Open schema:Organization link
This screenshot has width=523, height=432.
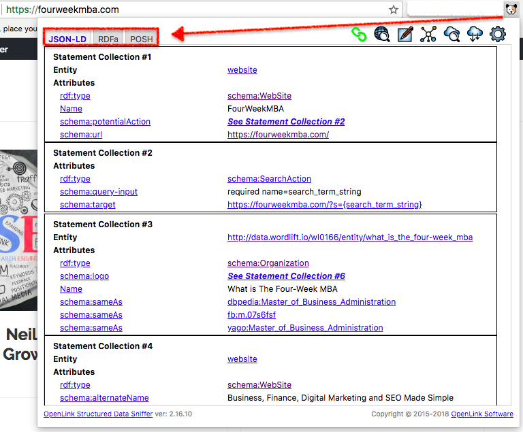(268, 263)
